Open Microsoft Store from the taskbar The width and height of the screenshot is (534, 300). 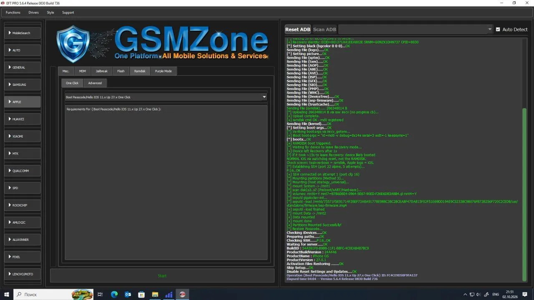[141, 294]
